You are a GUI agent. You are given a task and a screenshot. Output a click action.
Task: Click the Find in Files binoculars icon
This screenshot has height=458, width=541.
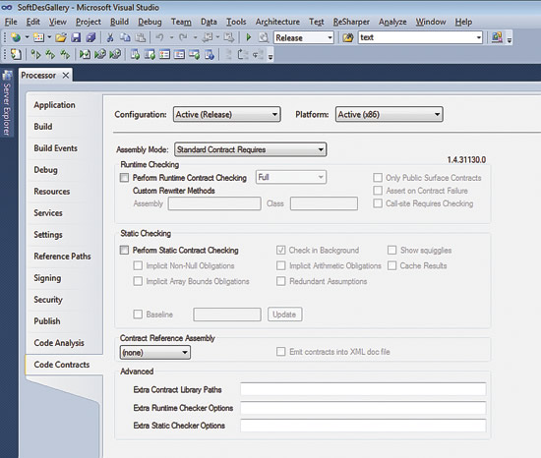(x=348, y=37)
